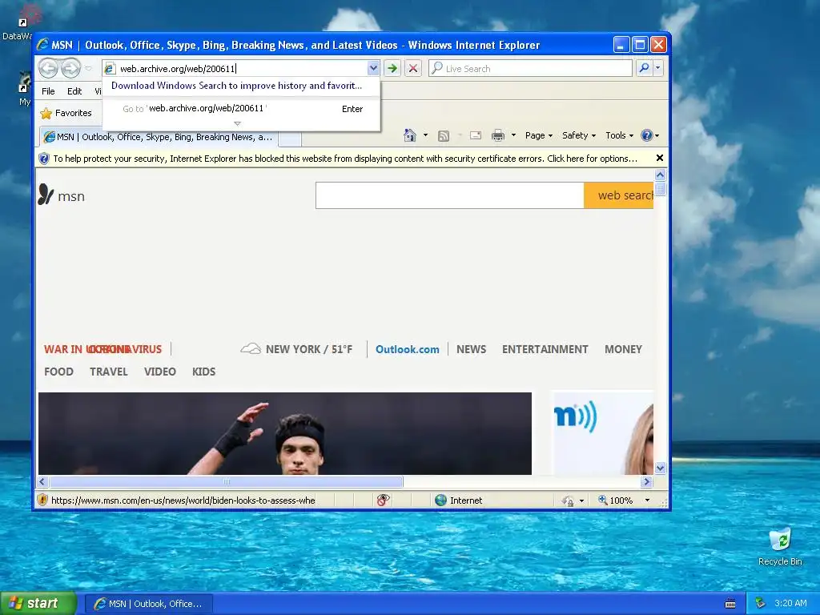Click the horizontal scrollbar left arrow

tap(43, 481)
